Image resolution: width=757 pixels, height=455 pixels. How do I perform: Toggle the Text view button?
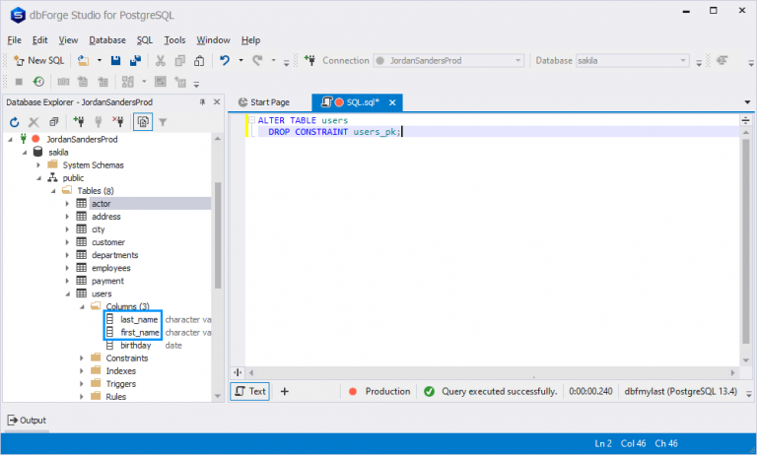(x=250, y=391)
